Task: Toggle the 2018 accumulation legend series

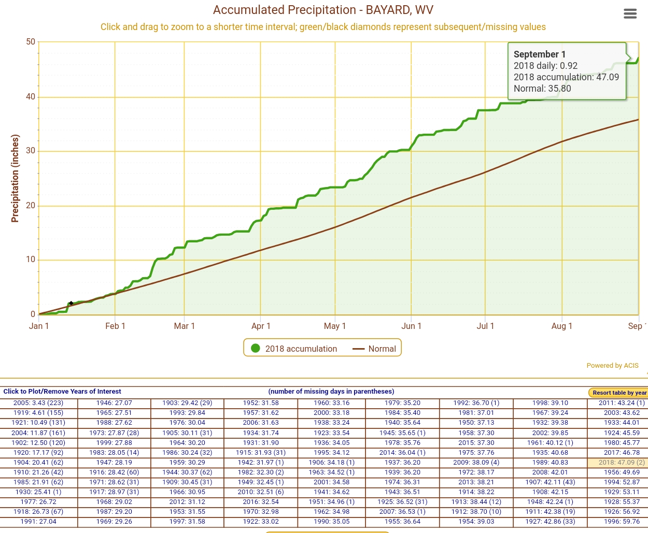Action: pos(301,349)
